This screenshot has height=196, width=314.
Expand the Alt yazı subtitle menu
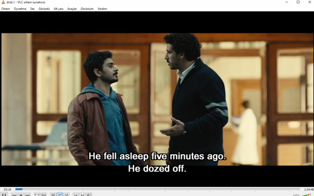[58, 9]
